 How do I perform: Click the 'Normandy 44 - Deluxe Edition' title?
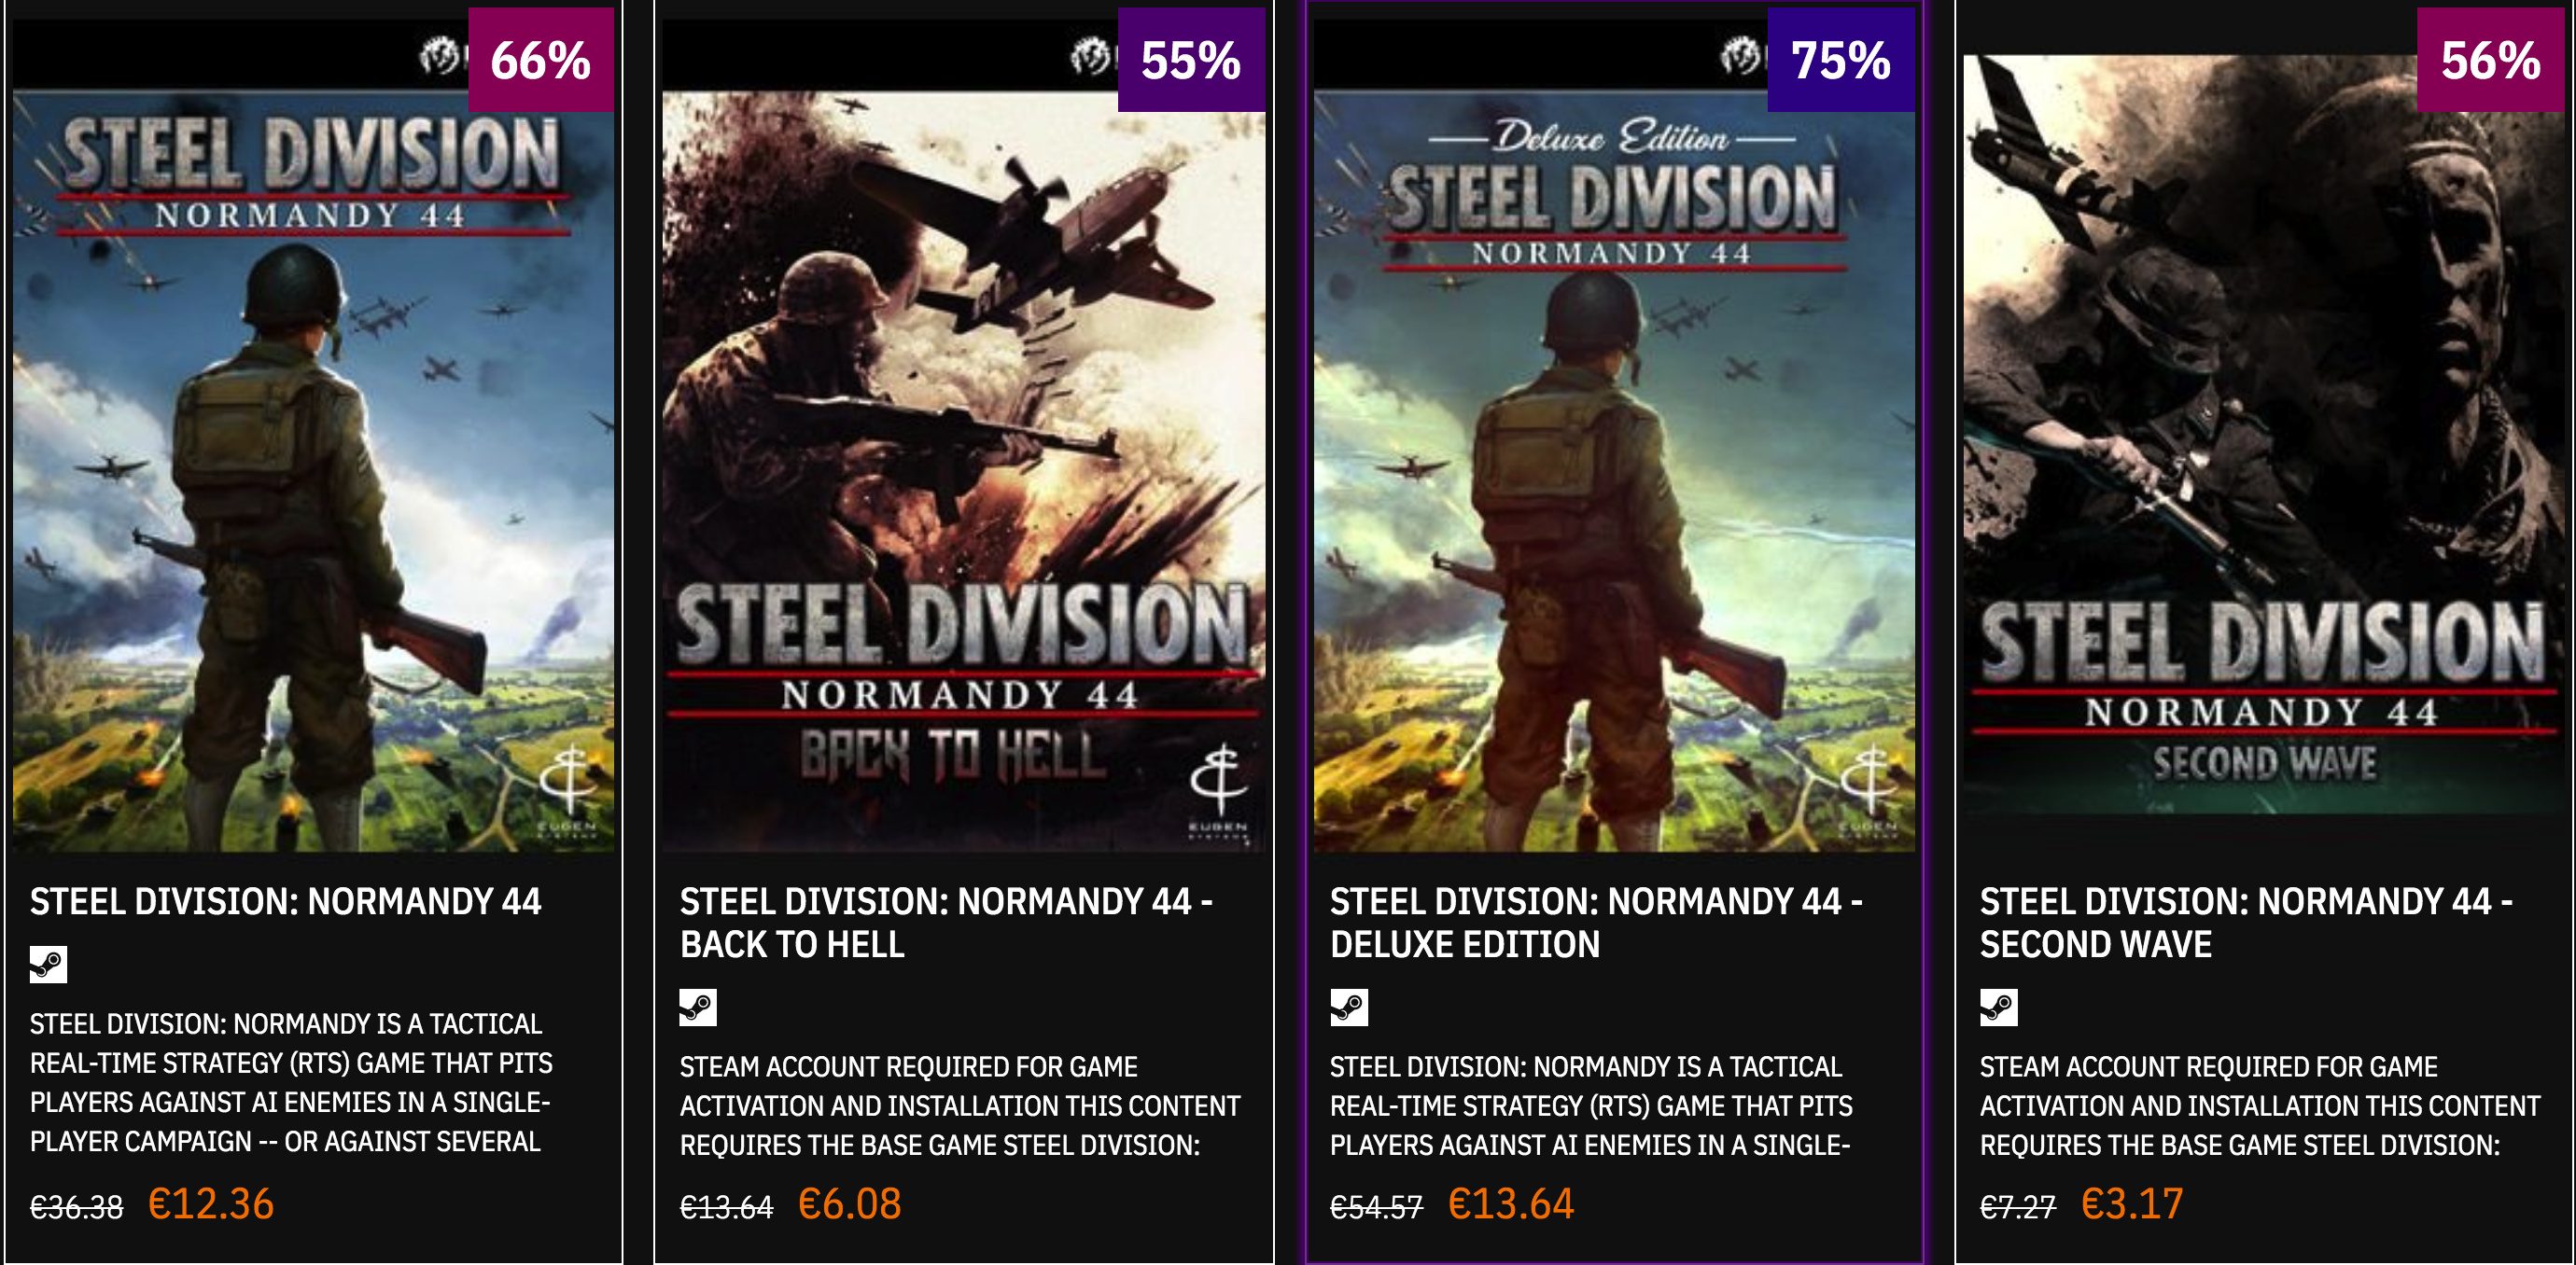1595,923
